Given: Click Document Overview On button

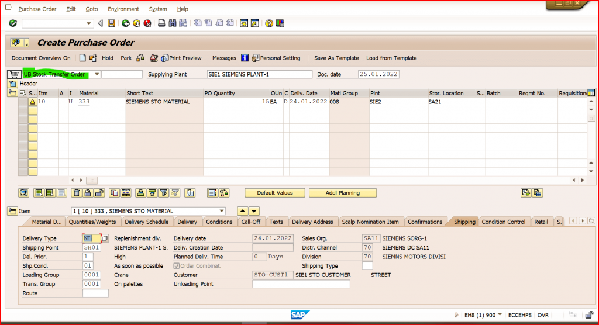Looking at the screenshot, I should (x=41, y=58).
